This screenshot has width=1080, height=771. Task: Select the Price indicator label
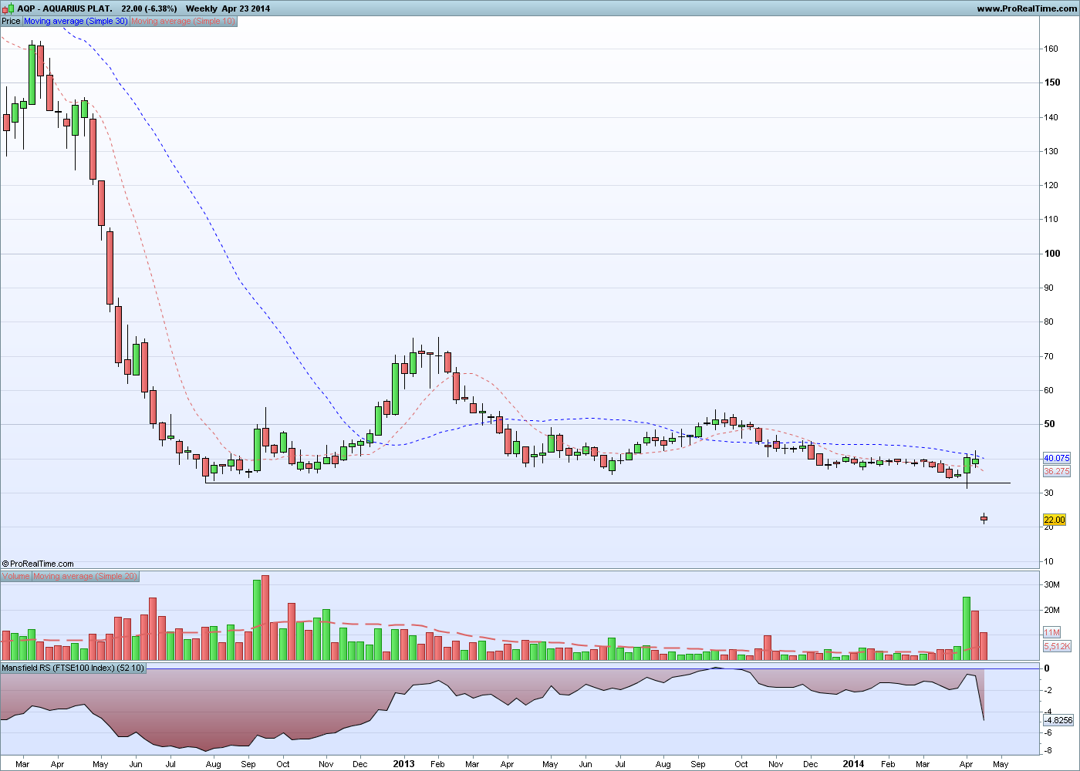click(11, 22)
